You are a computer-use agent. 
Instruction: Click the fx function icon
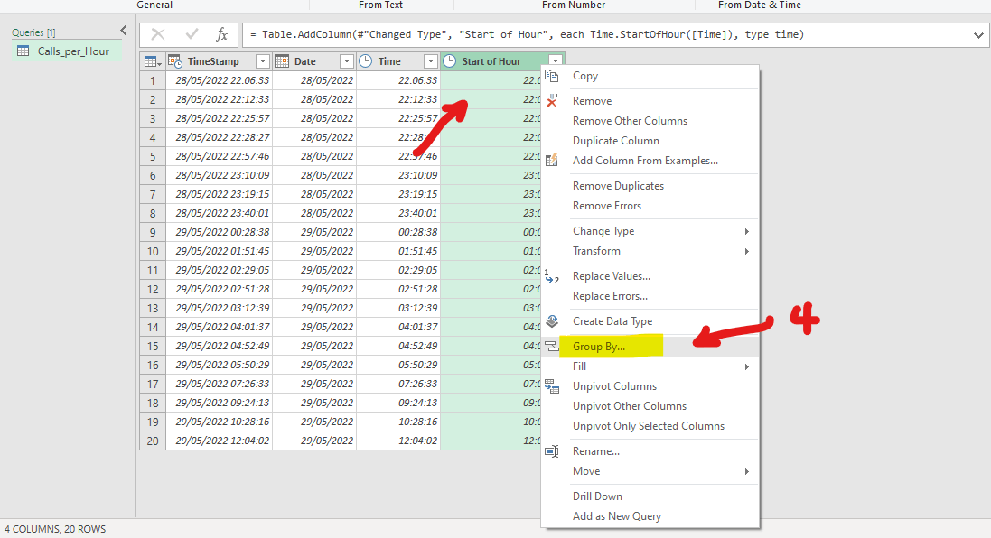pyautogui.click(x=222, y=34)
